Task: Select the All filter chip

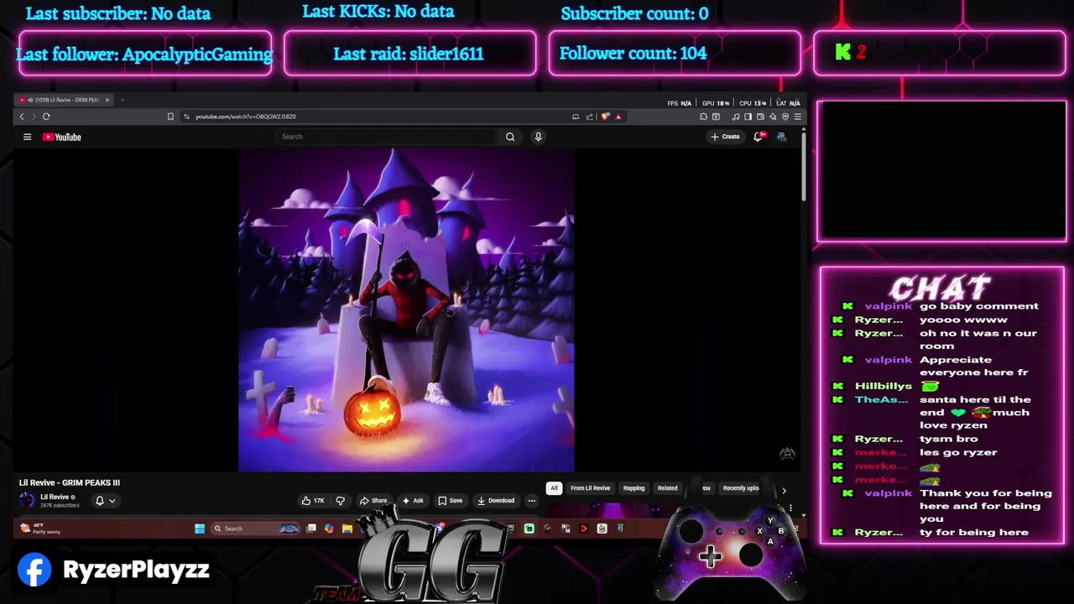Action: pos(554,488)
